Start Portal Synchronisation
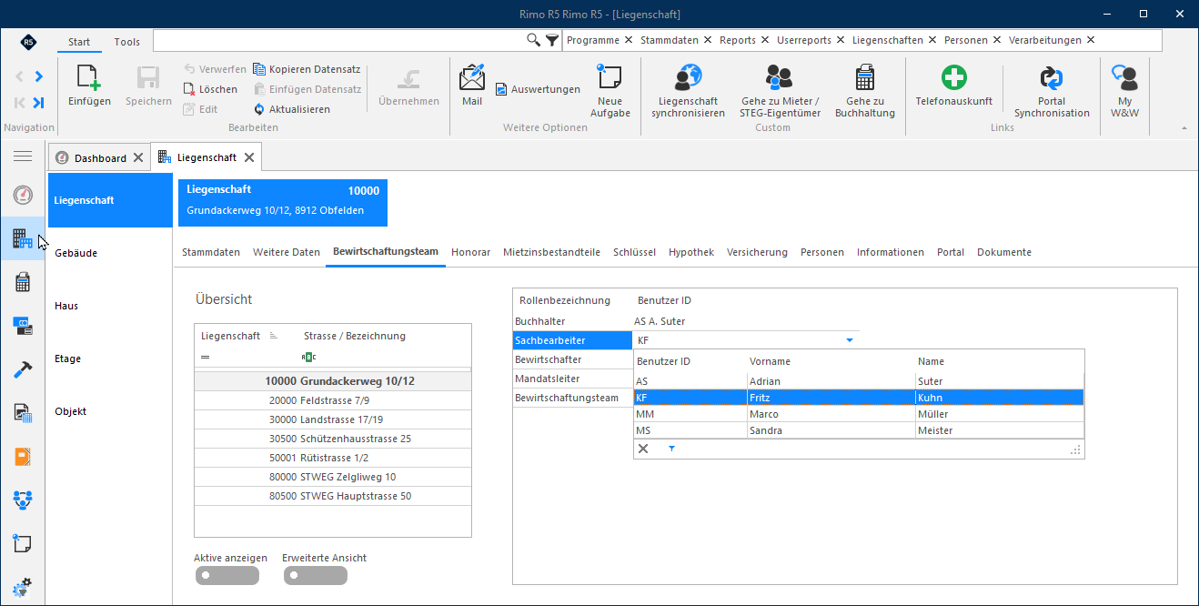Viewport: 1199px width, 606px height. [x=1052, y=91]
